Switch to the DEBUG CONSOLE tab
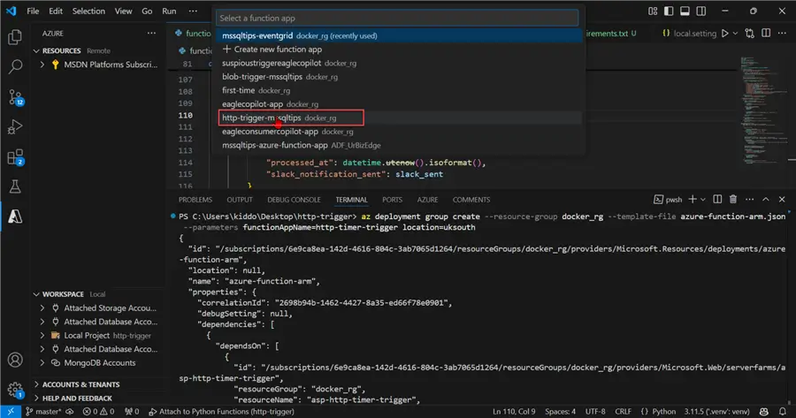 click(x=294, y=200)
